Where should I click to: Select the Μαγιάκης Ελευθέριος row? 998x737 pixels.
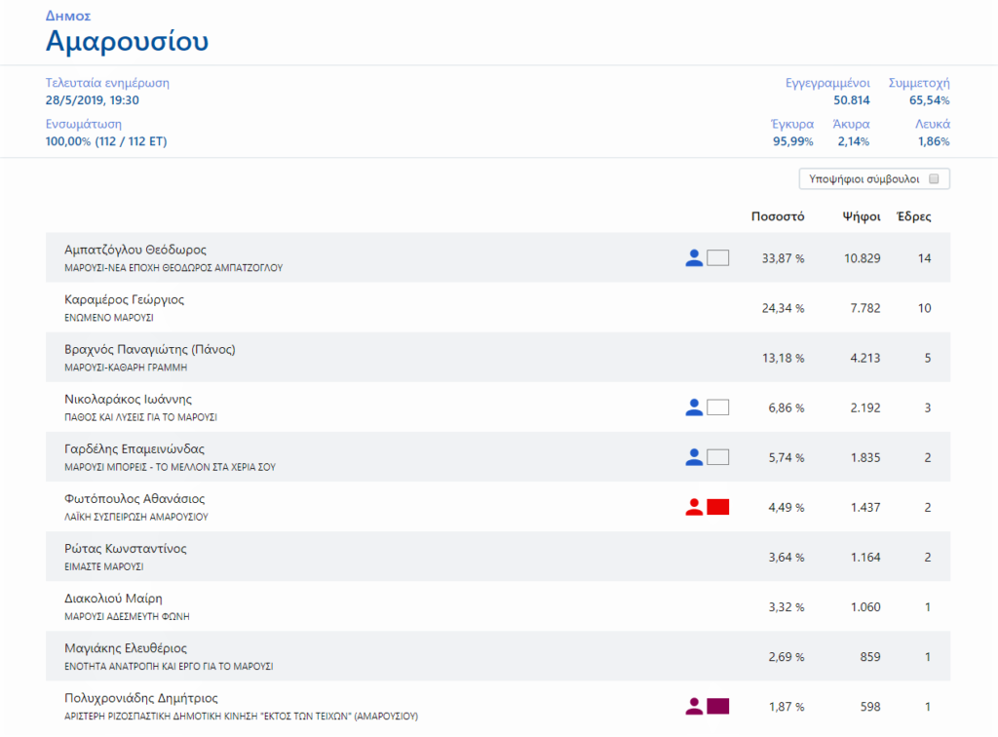click(x=125, y=648)
